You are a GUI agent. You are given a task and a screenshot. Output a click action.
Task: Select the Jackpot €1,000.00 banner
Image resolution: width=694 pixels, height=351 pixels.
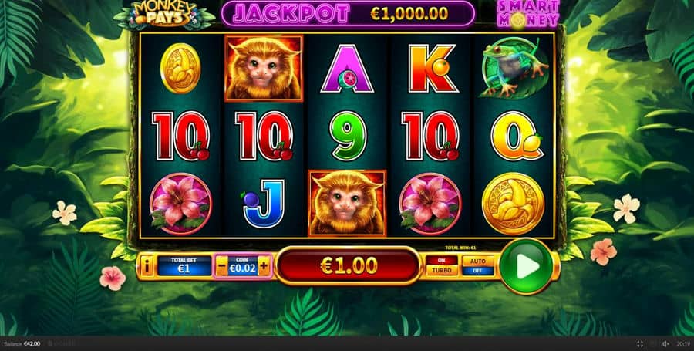(x=348, y=14)
